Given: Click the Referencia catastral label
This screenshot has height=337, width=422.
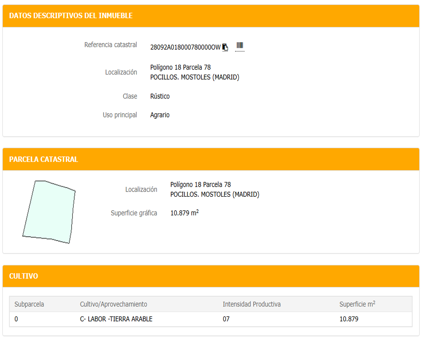Looking at the screenshot, I should [111, 45].
